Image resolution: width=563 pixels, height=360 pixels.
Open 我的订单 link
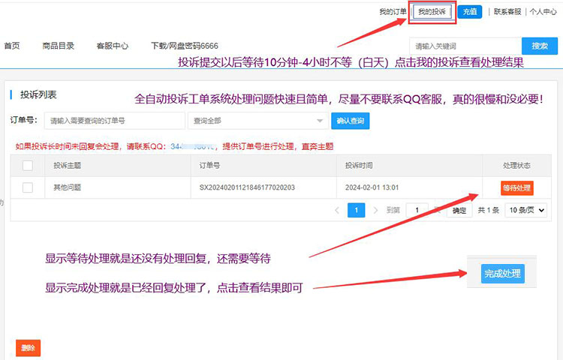[x=393, y=12]
